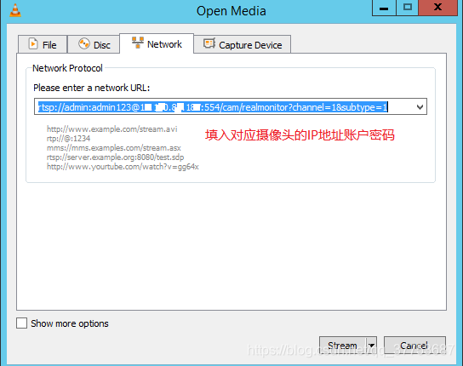
Task: Click the example YouTube URL text
Action: click(123, 167)
